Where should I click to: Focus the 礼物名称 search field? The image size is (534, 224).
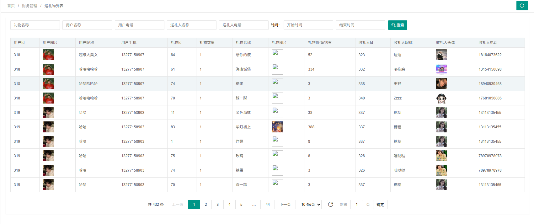pyautogui.click(x=35, y=25)
